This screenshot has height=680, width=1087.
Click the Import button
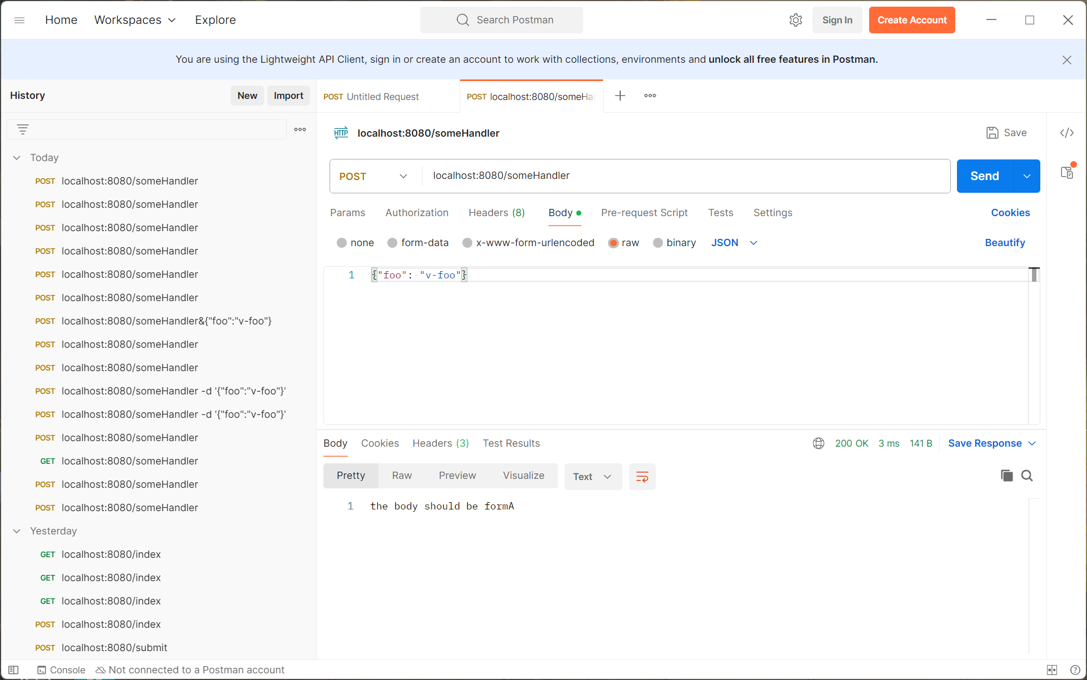288,96
